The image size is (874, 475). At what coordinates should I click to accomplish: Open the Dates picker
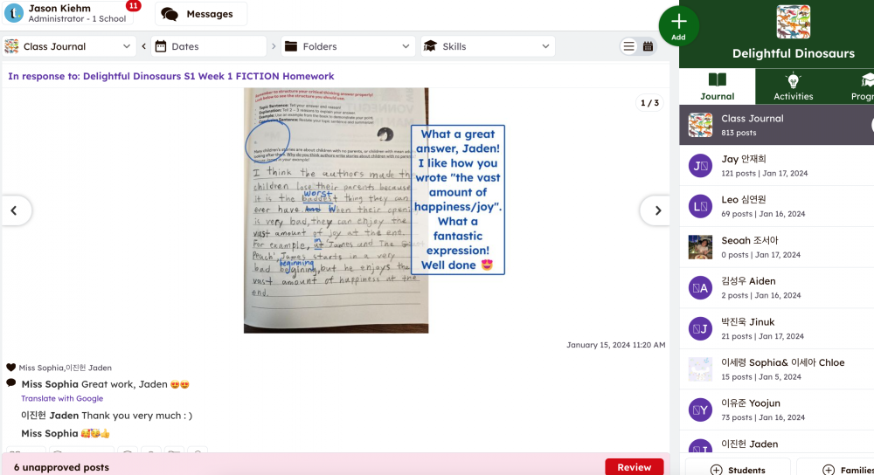pyautogui.click(x=209, y=46)
